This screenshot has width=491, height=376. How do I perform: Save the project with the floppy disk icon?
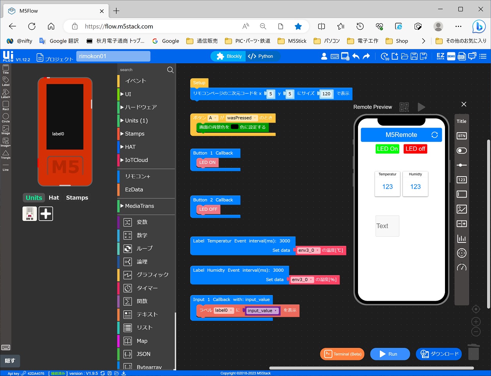coord(414,56)
